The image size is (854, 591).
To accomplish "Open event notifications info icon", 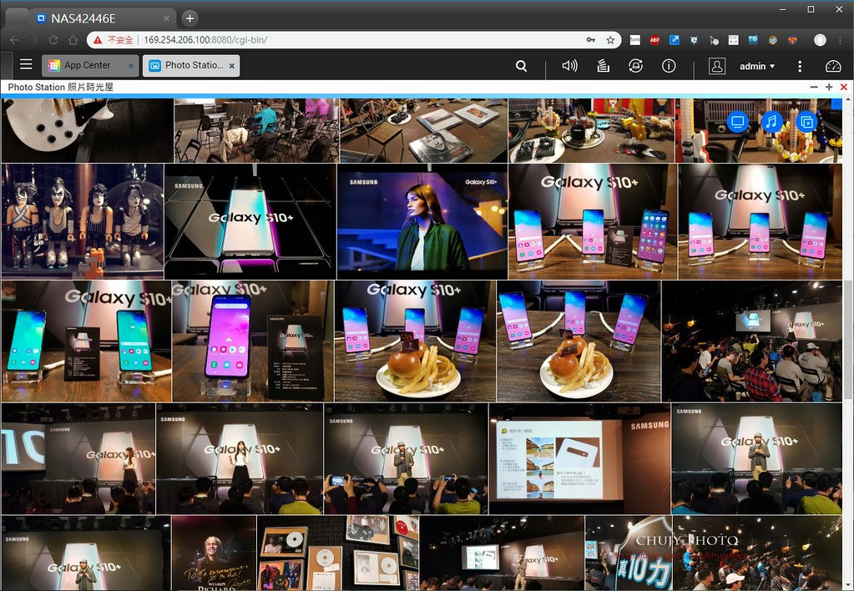I will tap(669, 66).
